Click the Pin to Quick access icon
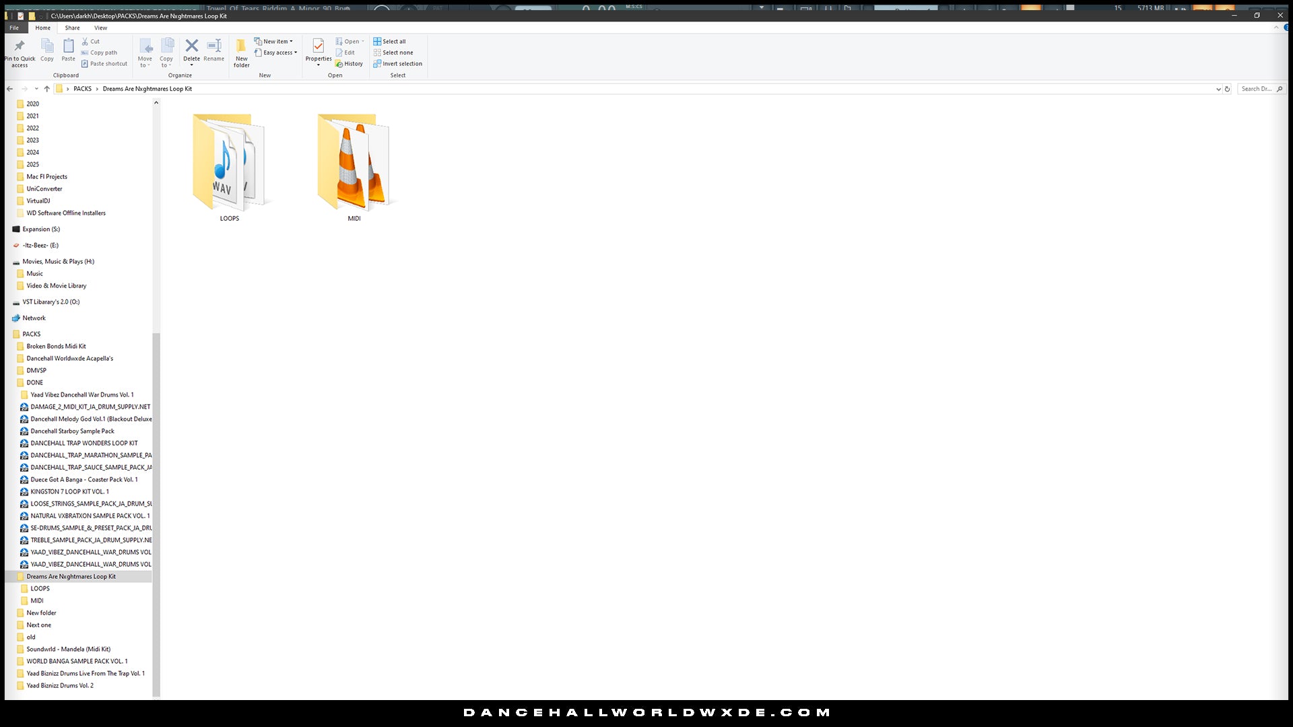This screenshot has width=1293, height=727. (x=20, y=46)
